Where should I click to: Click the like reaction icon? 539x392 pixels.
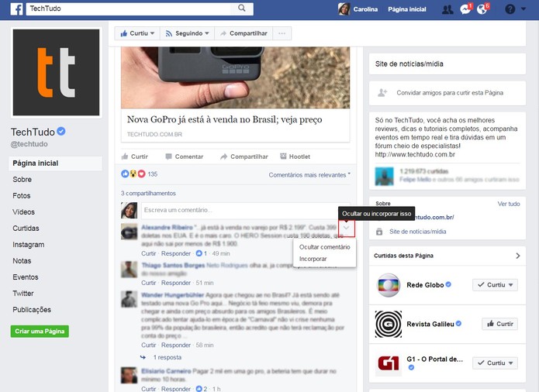(125, 174)
